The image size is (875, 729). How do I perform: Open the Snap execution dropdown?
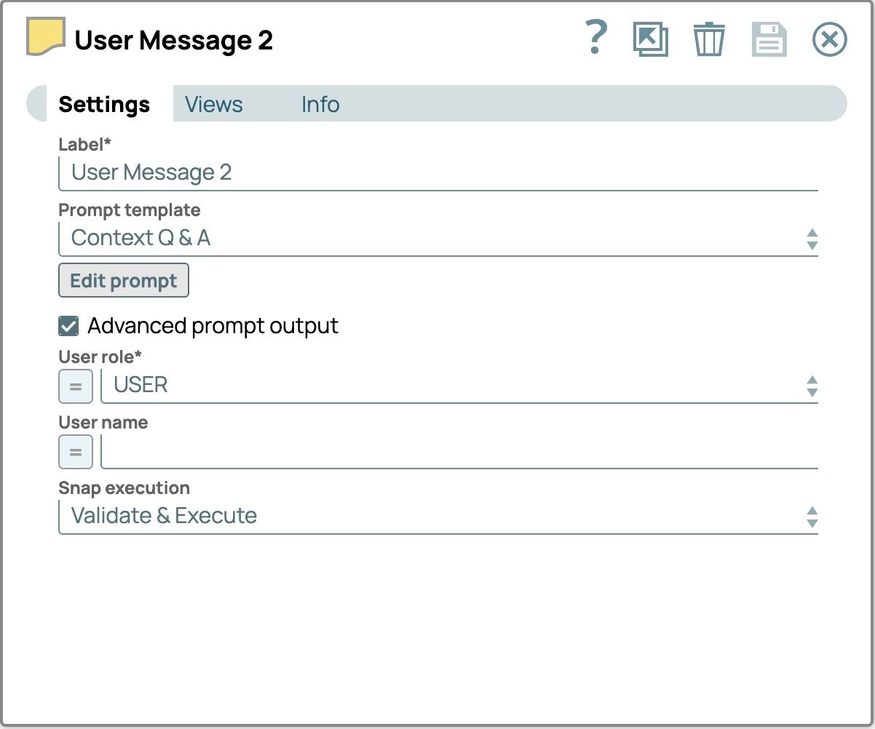(812, 517)
